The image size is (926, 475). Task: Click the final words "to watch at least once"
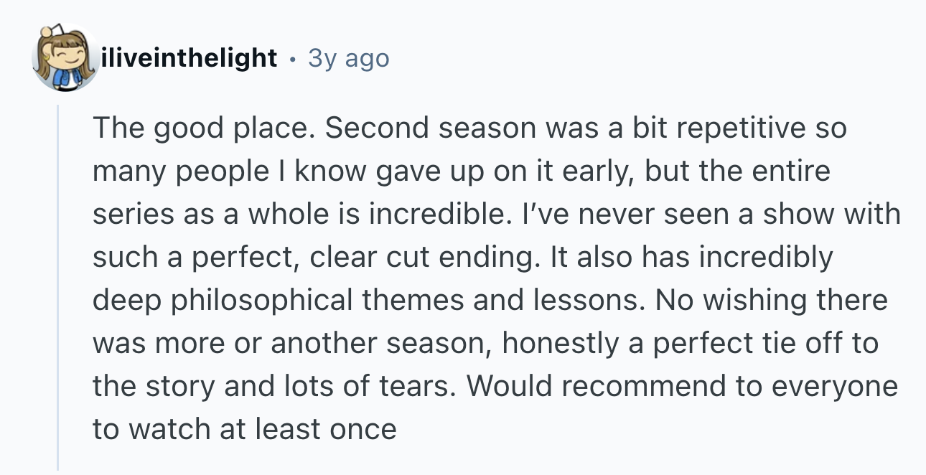tap(244, 430)
